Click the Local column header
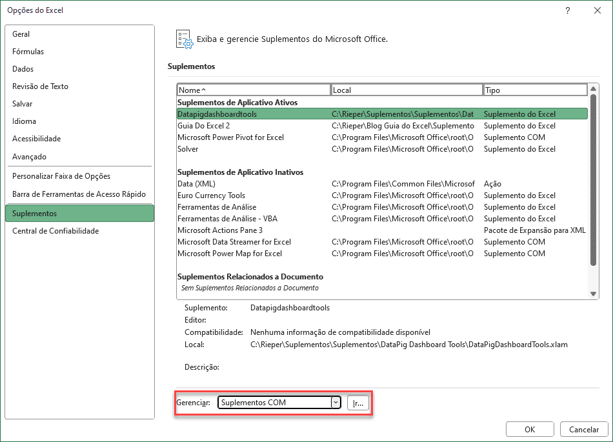 (x=407, y=90)
